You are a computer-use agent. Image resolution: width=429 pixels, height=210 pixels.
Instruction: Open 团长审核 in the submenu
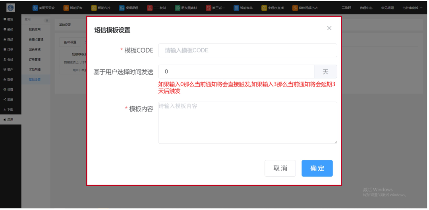tap(35, 50)
